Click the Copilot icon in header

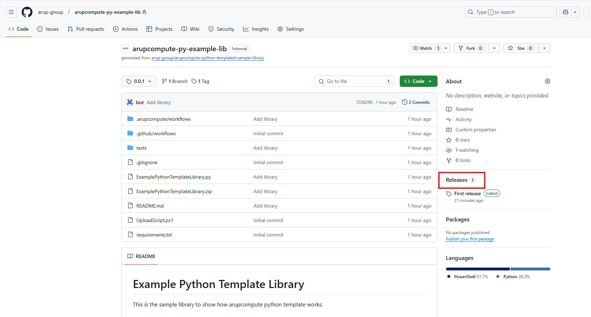[x=566, y=12]
